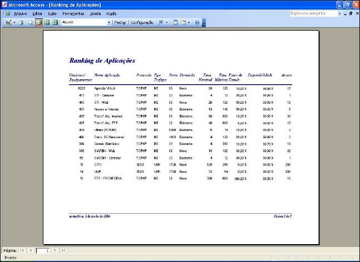
Task: Go to the last page navigation button
Action: 63,250
